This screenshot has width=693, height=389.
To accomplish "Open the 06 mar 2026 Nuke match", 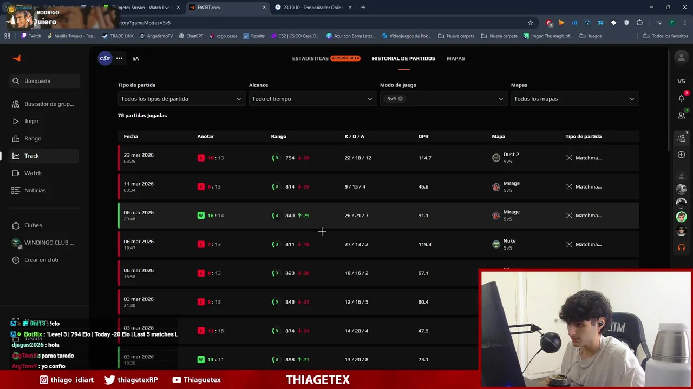I will click(378, 244).
